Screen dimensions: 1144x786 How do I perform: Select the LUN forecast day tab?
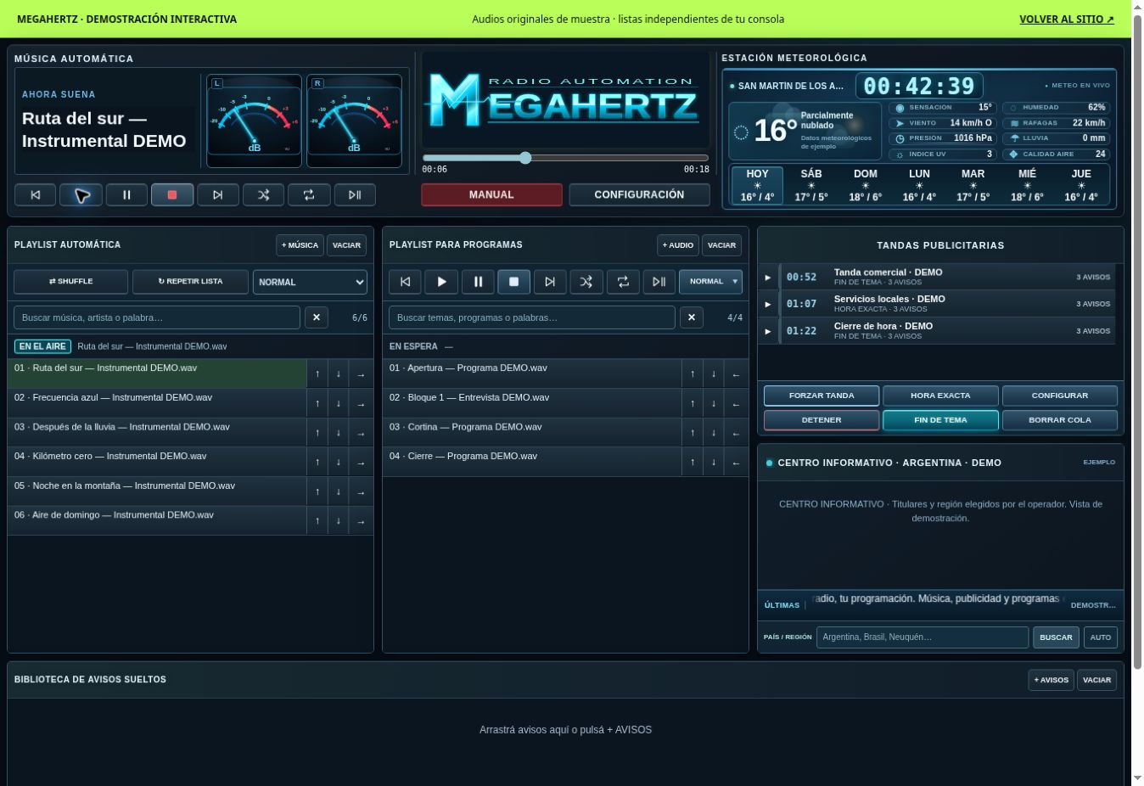919,185
